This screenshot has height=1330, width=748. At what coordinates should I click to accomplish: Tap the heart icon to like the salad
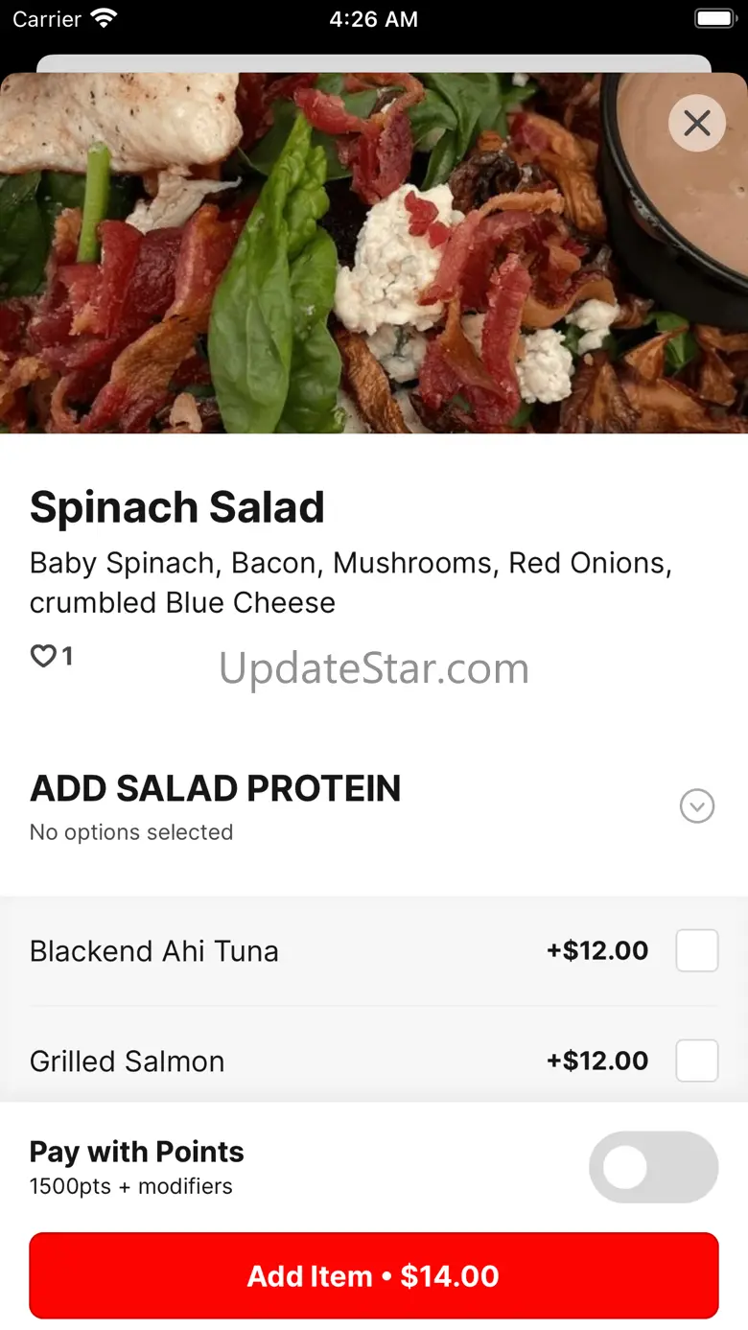43,656
